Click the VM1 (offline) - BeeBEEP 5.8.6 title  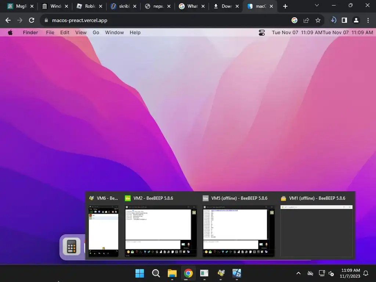317,198
